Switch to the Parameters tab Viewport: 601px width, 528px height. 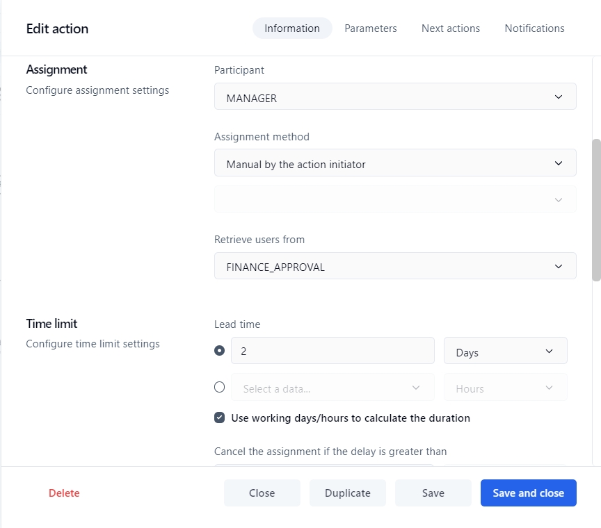tap(371, 28)
